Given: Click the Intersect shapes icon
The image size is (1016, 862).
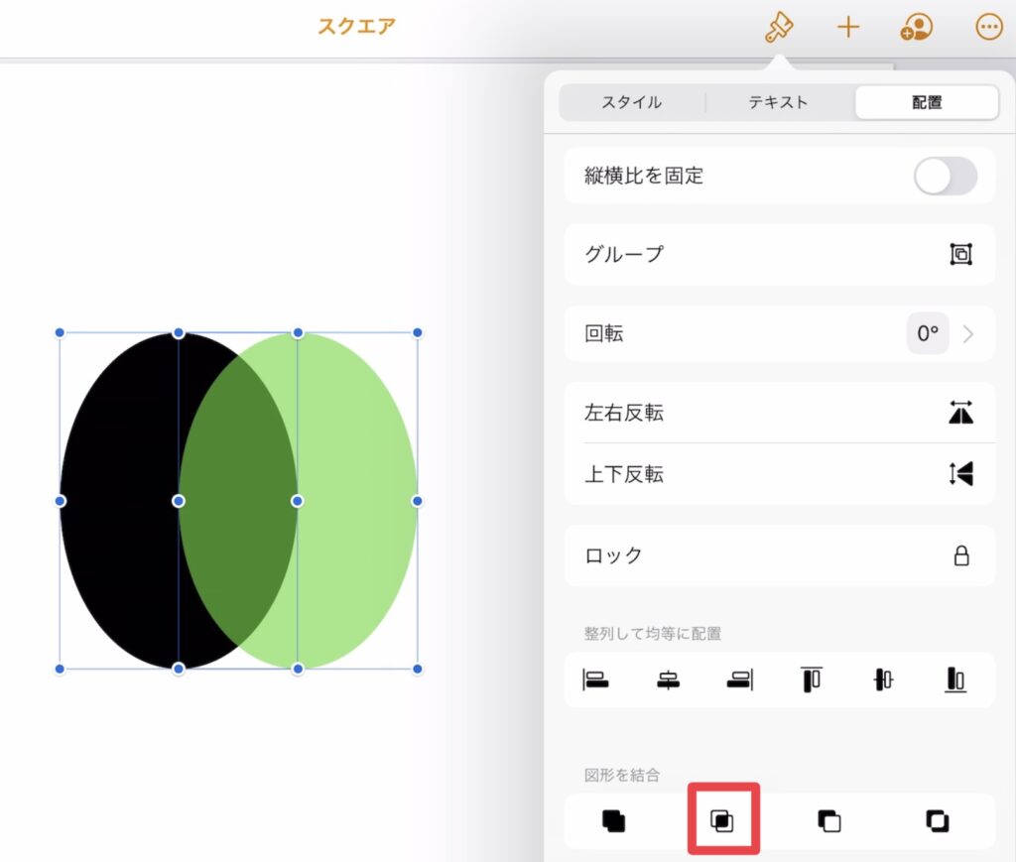Looking at the screenshot, I should pos(722,821).
